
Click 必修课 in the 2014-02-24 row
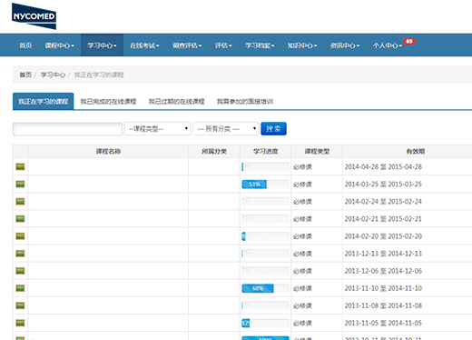click(x=302, y=202)
